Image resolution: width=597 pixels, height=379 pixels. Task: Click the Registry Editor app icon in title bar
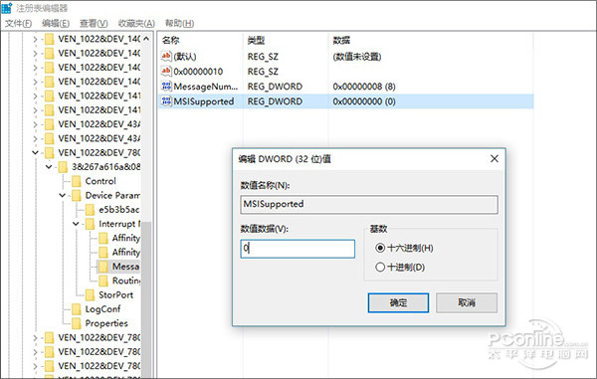tap(7, 7)
